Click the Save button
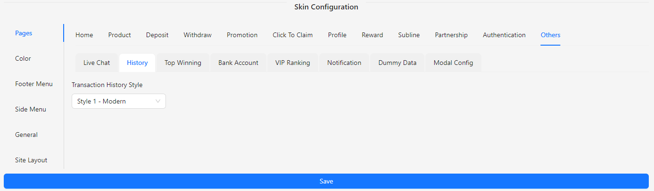This screenshot has height=191, width=654. (326, 181)
